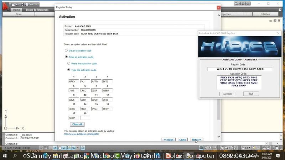Toggle Lineweight display in status bar
The width and height of the screenshot is (285, 160).
pyautogui.click(x=78, y=148)
